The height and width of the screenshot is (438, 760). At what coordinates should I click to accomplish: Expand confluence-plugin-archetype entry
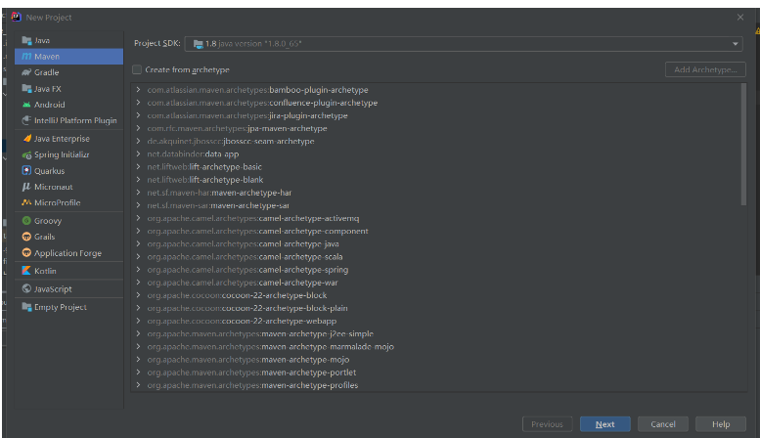(x=138, y=103)
